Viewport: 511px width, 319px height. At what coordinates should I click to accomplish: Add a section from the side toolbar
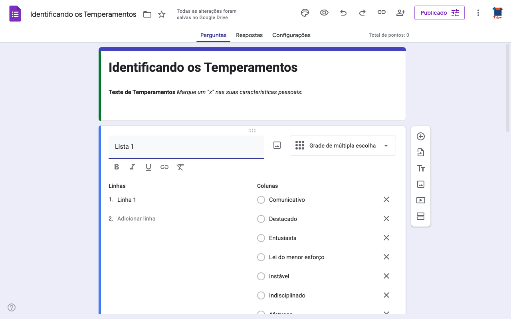click(x=421, y=216)
